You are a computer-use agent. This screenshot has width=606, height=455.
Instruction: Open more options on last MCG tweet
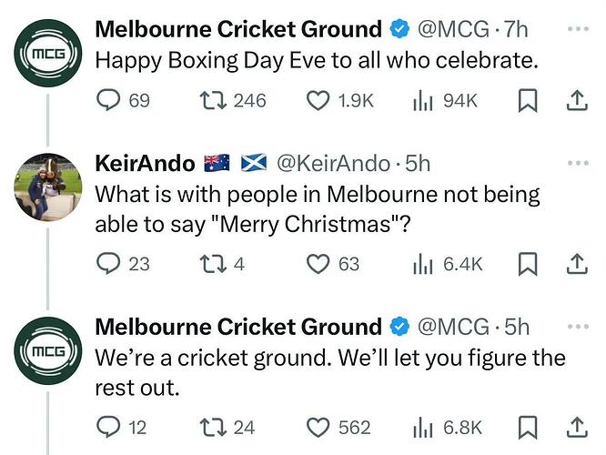coord(578,327)
